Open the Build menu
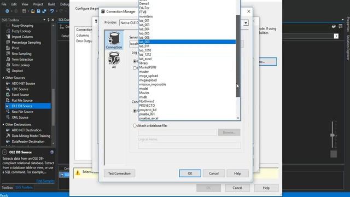Image resolution: width=350 pixels, height=197 pixels. click(x=51, y=4)
